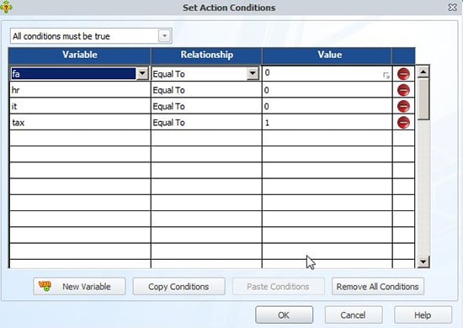Click the highlighted fa variable field
The height and width of the screenshot is (328, 463).
[x=73, y=73]
